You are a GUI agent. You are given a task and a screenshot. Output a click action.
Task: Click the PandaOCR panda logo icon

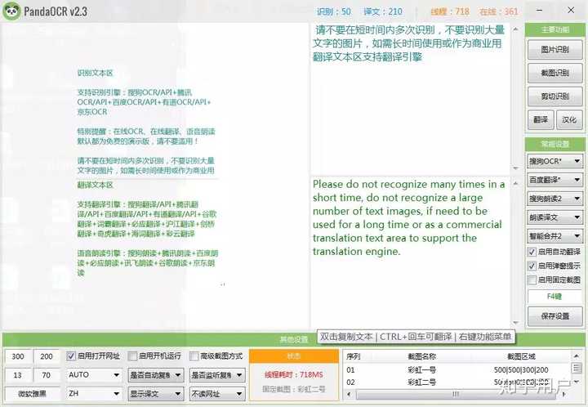tap(11, 11)
